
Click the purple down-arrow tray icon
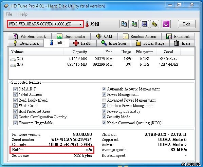pyautogui.click(x=166, y=24)
